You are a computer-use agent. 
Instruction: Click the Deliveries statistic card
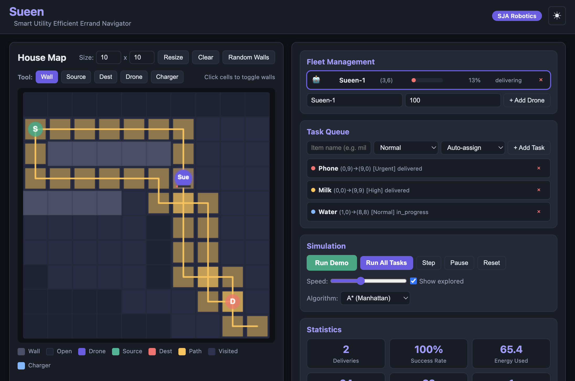pos(346,353)
